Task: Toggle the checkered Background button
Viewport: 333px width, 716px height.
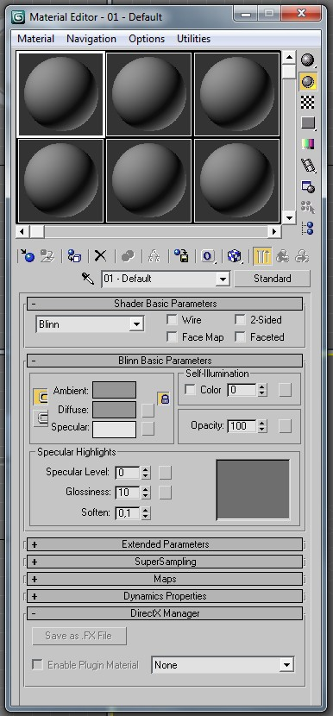Action: coord(308,103)
